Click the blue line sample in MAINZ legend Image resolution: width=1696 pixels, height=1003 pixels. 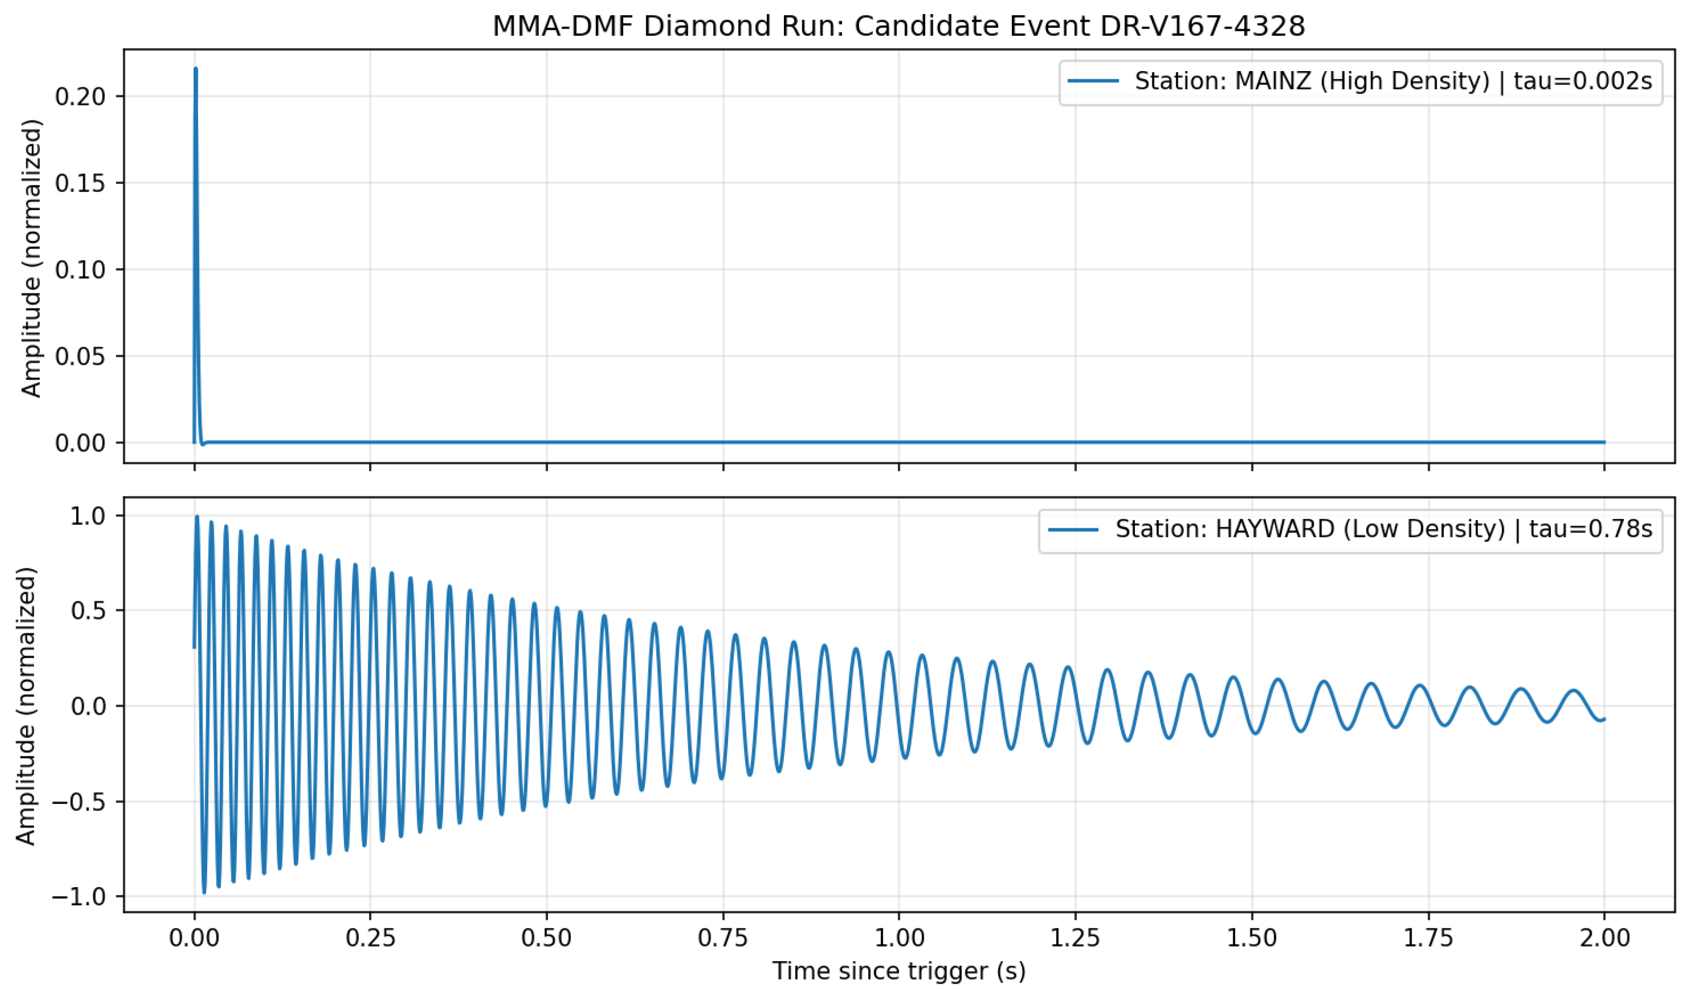click(1093, 81)
